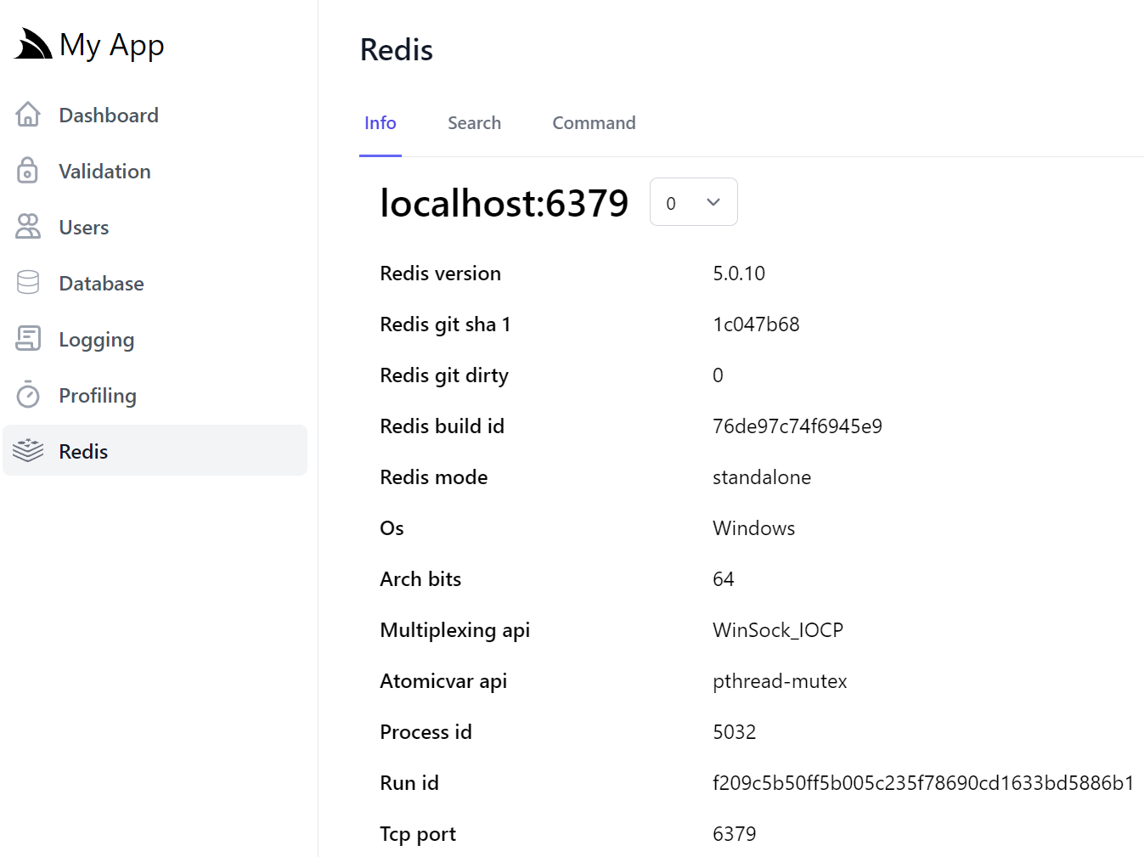Image resolution: width=1144 pixels, height=857 pixels.
Task: Click the Database cylinder icon
Action: click(x=28, y=283)
